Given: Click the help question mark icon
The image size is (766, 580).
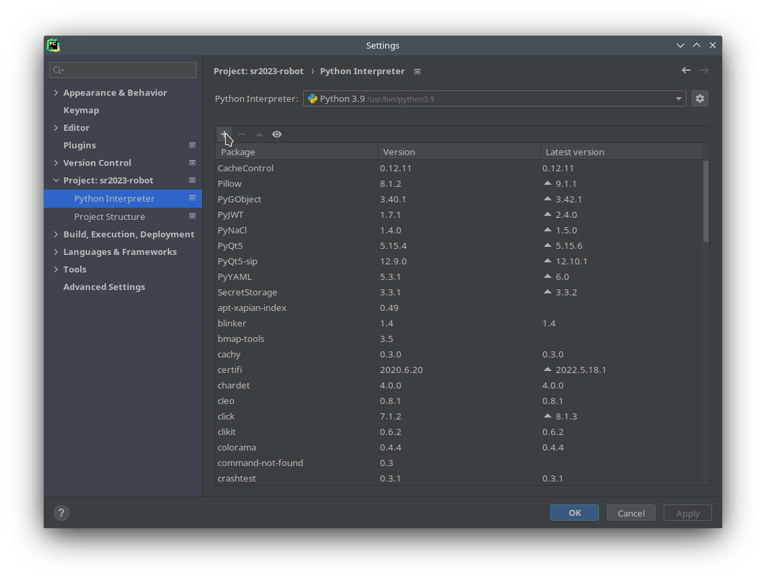Looking at the screenshot, I should point(61,513).
